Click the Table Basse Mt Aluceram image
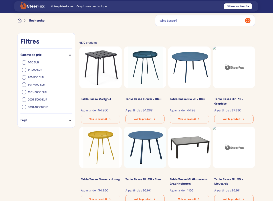Image resolution: width=273 pixels, height=201 pixels. pos(190,147)
